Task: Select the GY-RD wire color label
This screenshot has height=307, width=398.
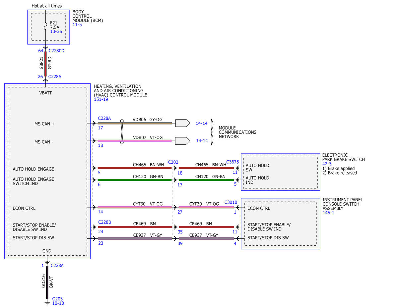Action: click(x=50, y=63)
